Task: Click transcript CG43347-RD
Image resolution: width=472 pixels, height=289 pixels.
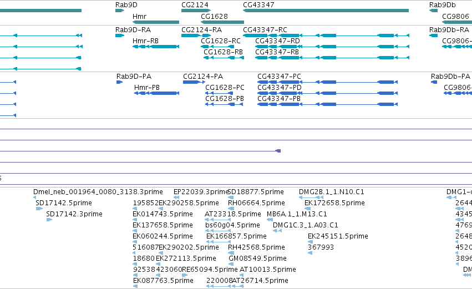Action: pos(332,47)
